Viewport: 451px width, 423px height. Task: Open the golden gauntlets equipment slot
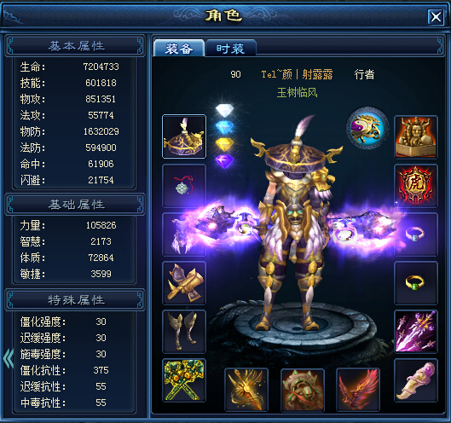click(184, 283)
